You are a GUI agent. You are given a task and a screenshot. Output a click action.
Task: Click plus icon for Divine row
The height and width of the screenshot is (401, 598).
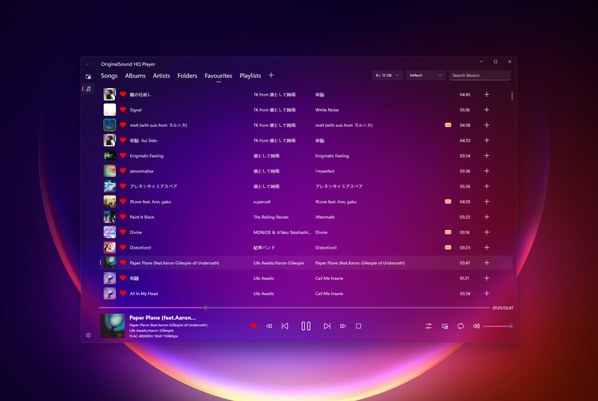click(487, 232)
